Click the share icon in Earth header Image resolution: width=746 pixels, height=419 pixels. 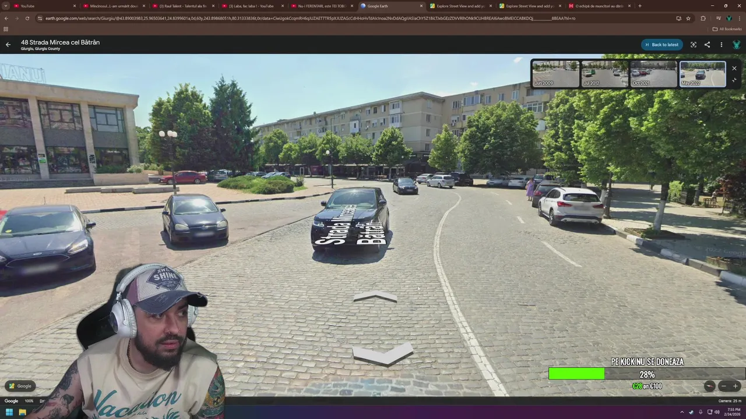[707, 45]
